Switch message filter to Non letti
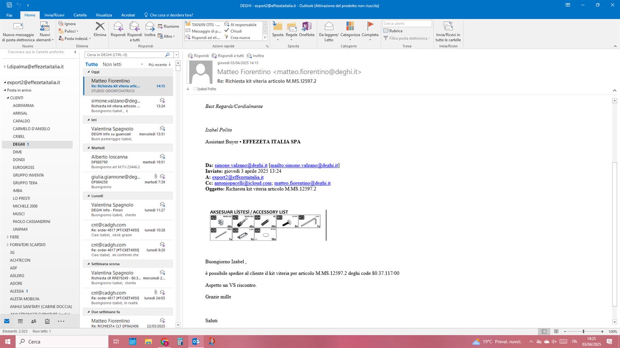 coord(112,65)
